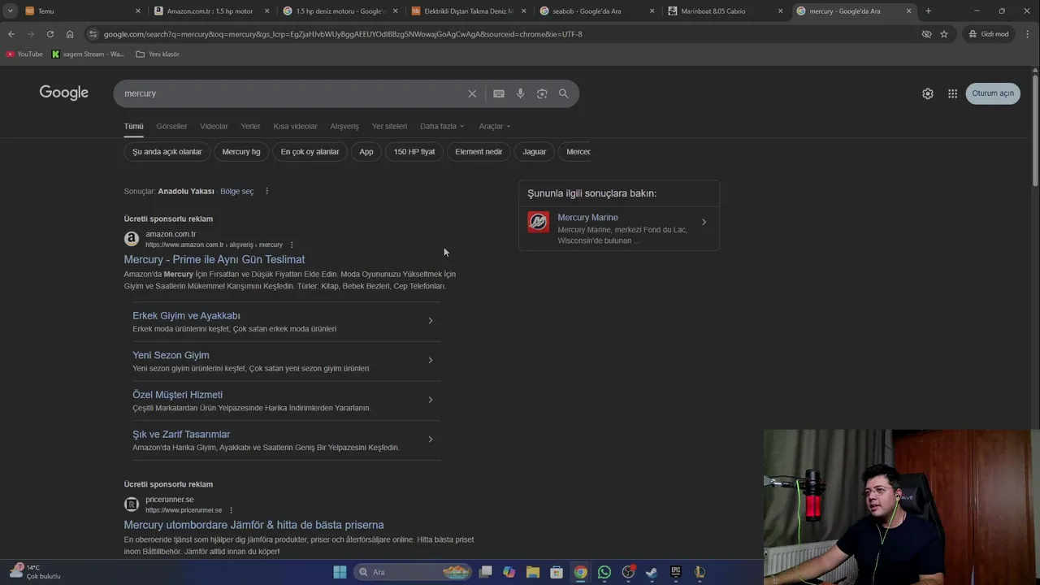Open Yeni klasör bookmarks folder
Screen dimensions: 1040x585
tap(158, 54)
